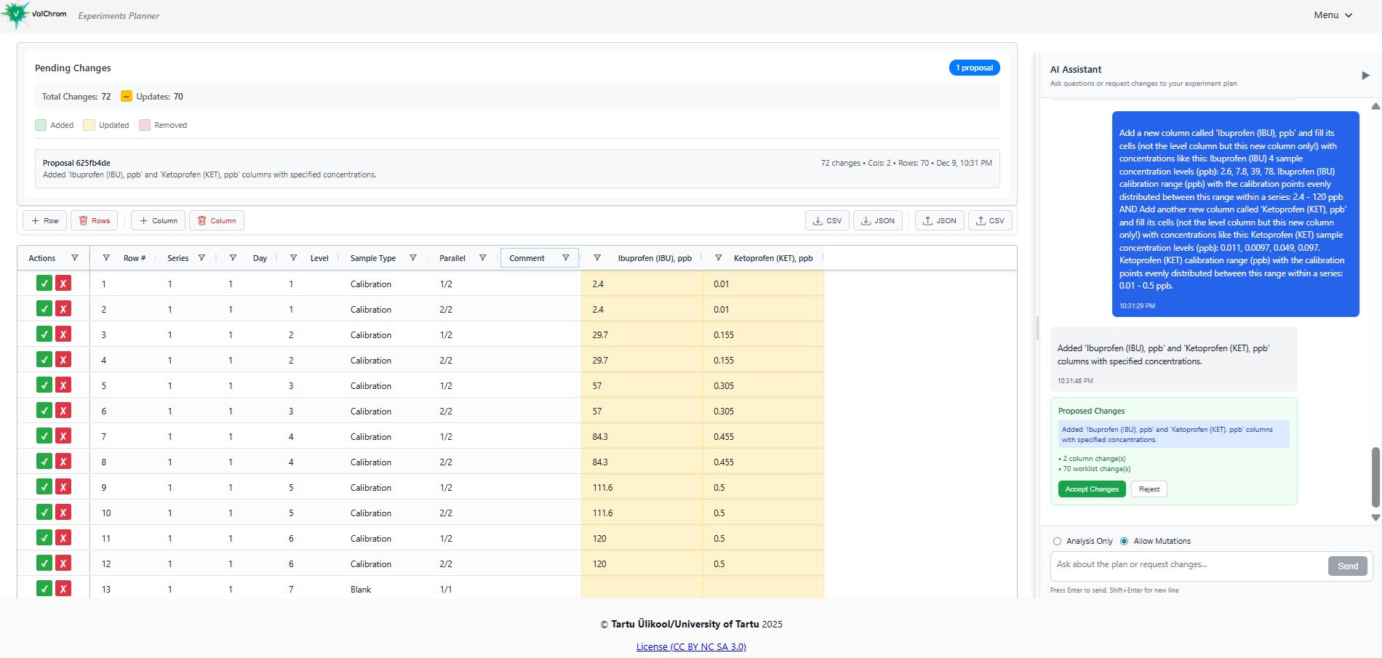The width and height of the screenshot is (1382, 658).
Task: Add a new column with plus Column
Action: (158, 220)
